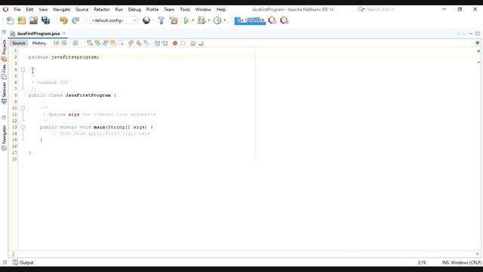This screenshot has width=483, height=272.
Task: Click the Profile Project icon
Action: click(x=217, y=20)
